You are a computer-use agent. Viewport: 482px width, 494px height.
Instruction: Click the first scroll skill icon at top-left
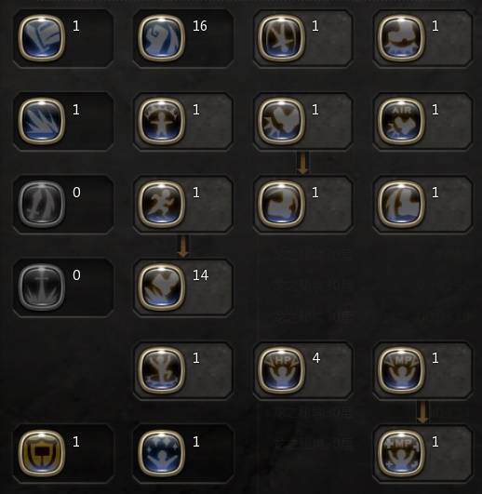click(x=42, y=38)
